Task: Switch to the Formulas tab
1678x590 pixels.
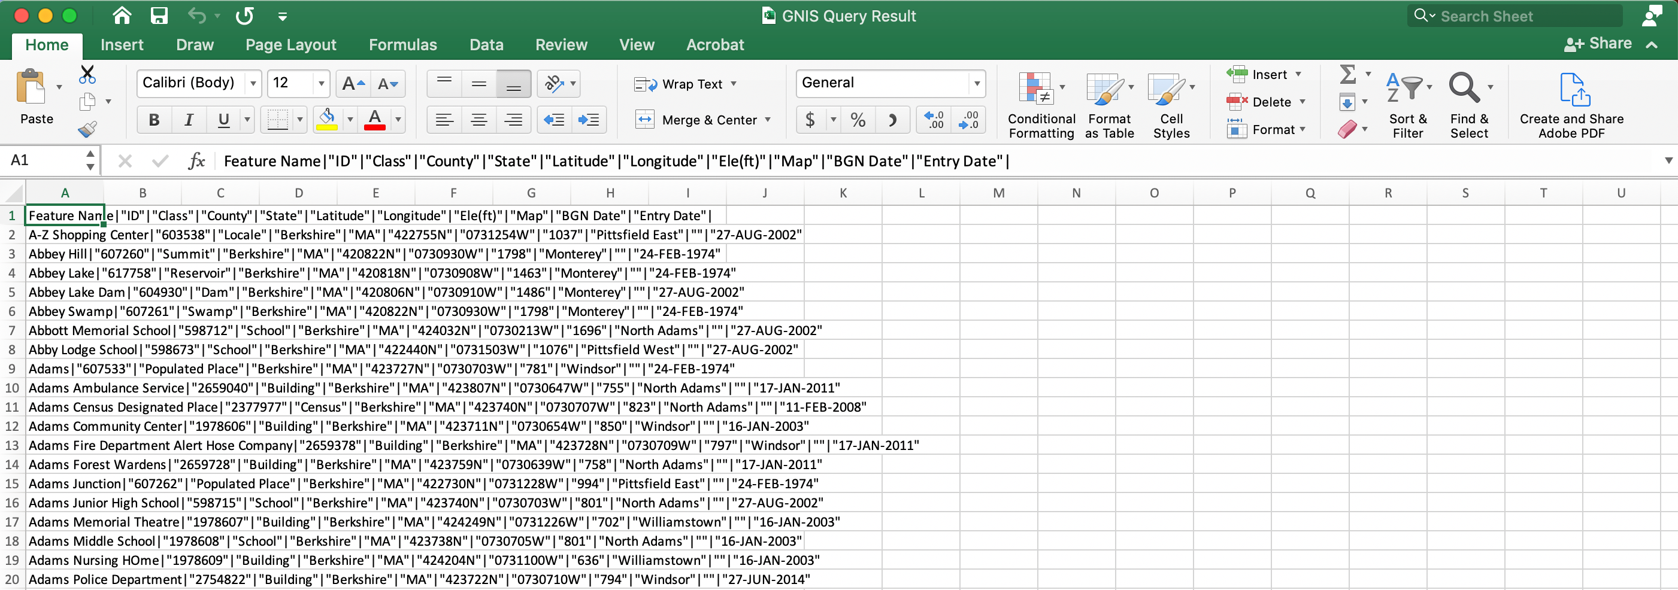Action: pos(402,45)
